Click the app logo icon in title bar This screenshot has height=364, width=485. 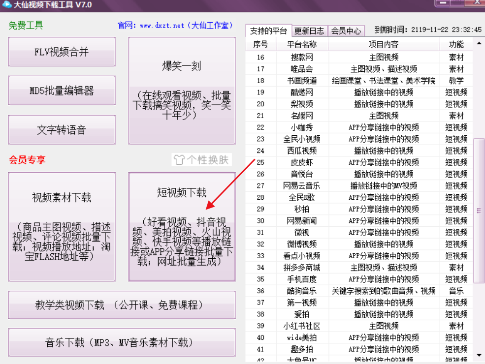pos(6,4)
